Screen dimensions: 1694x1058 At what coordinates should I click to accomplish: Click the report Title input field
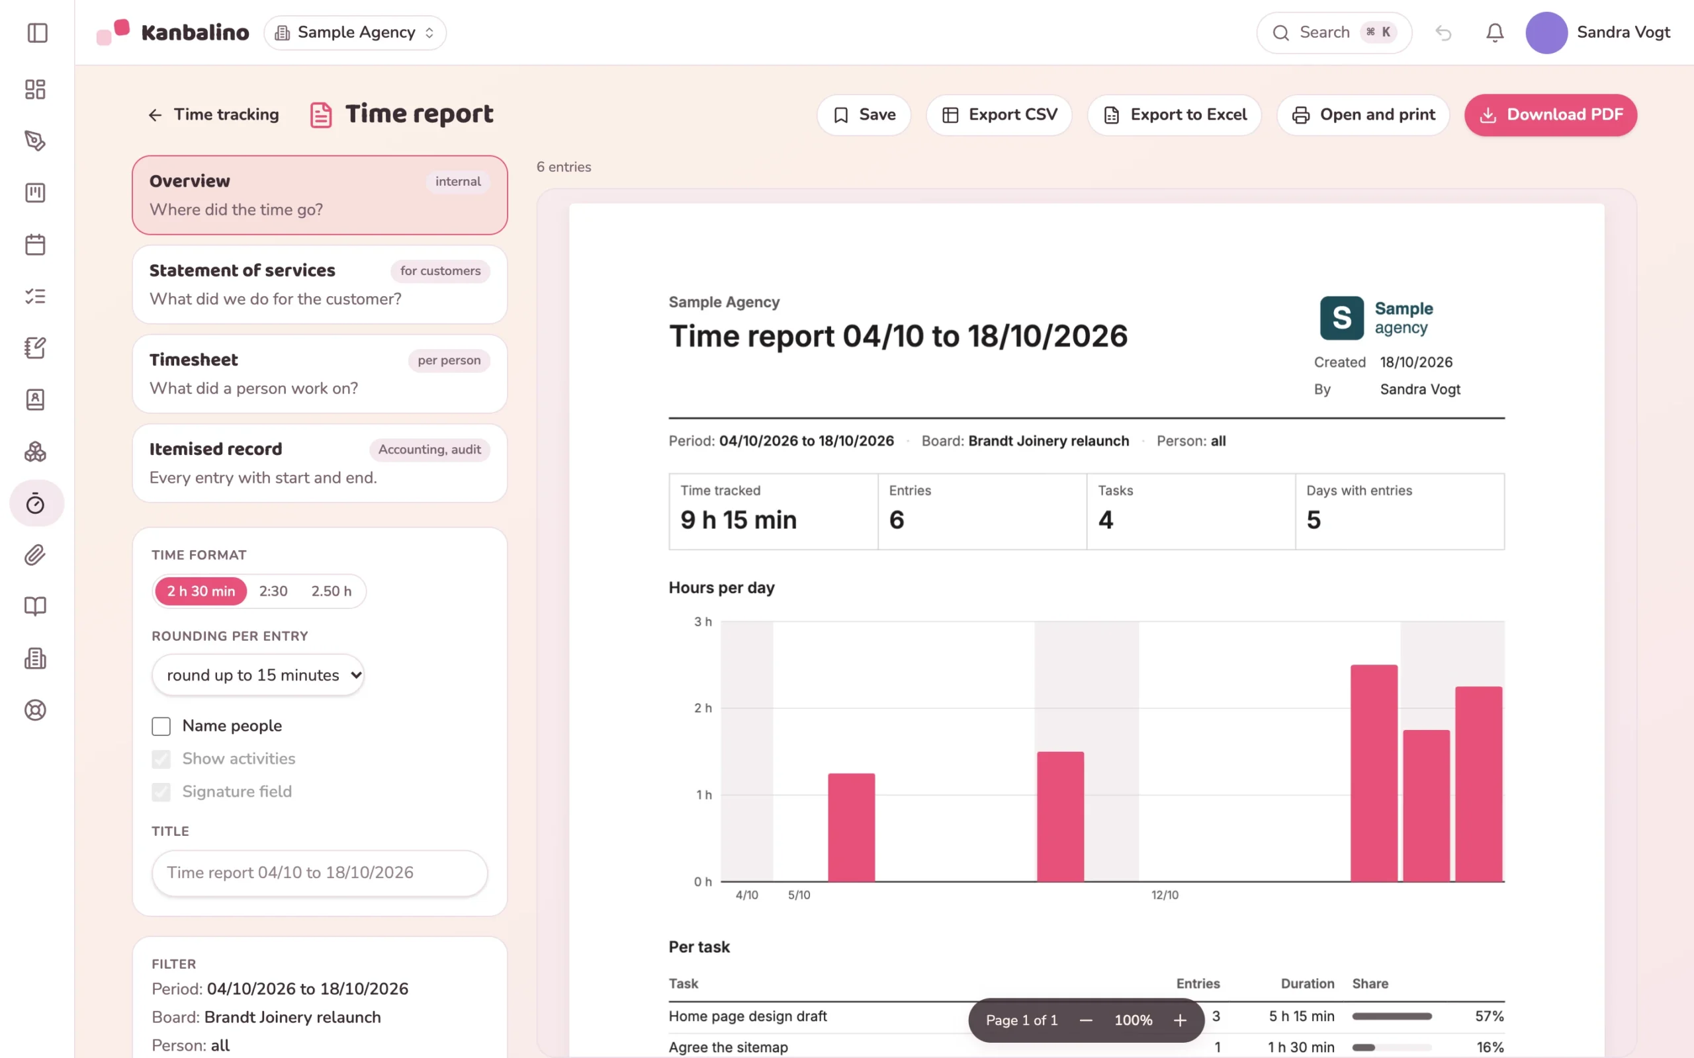(320, 873)
